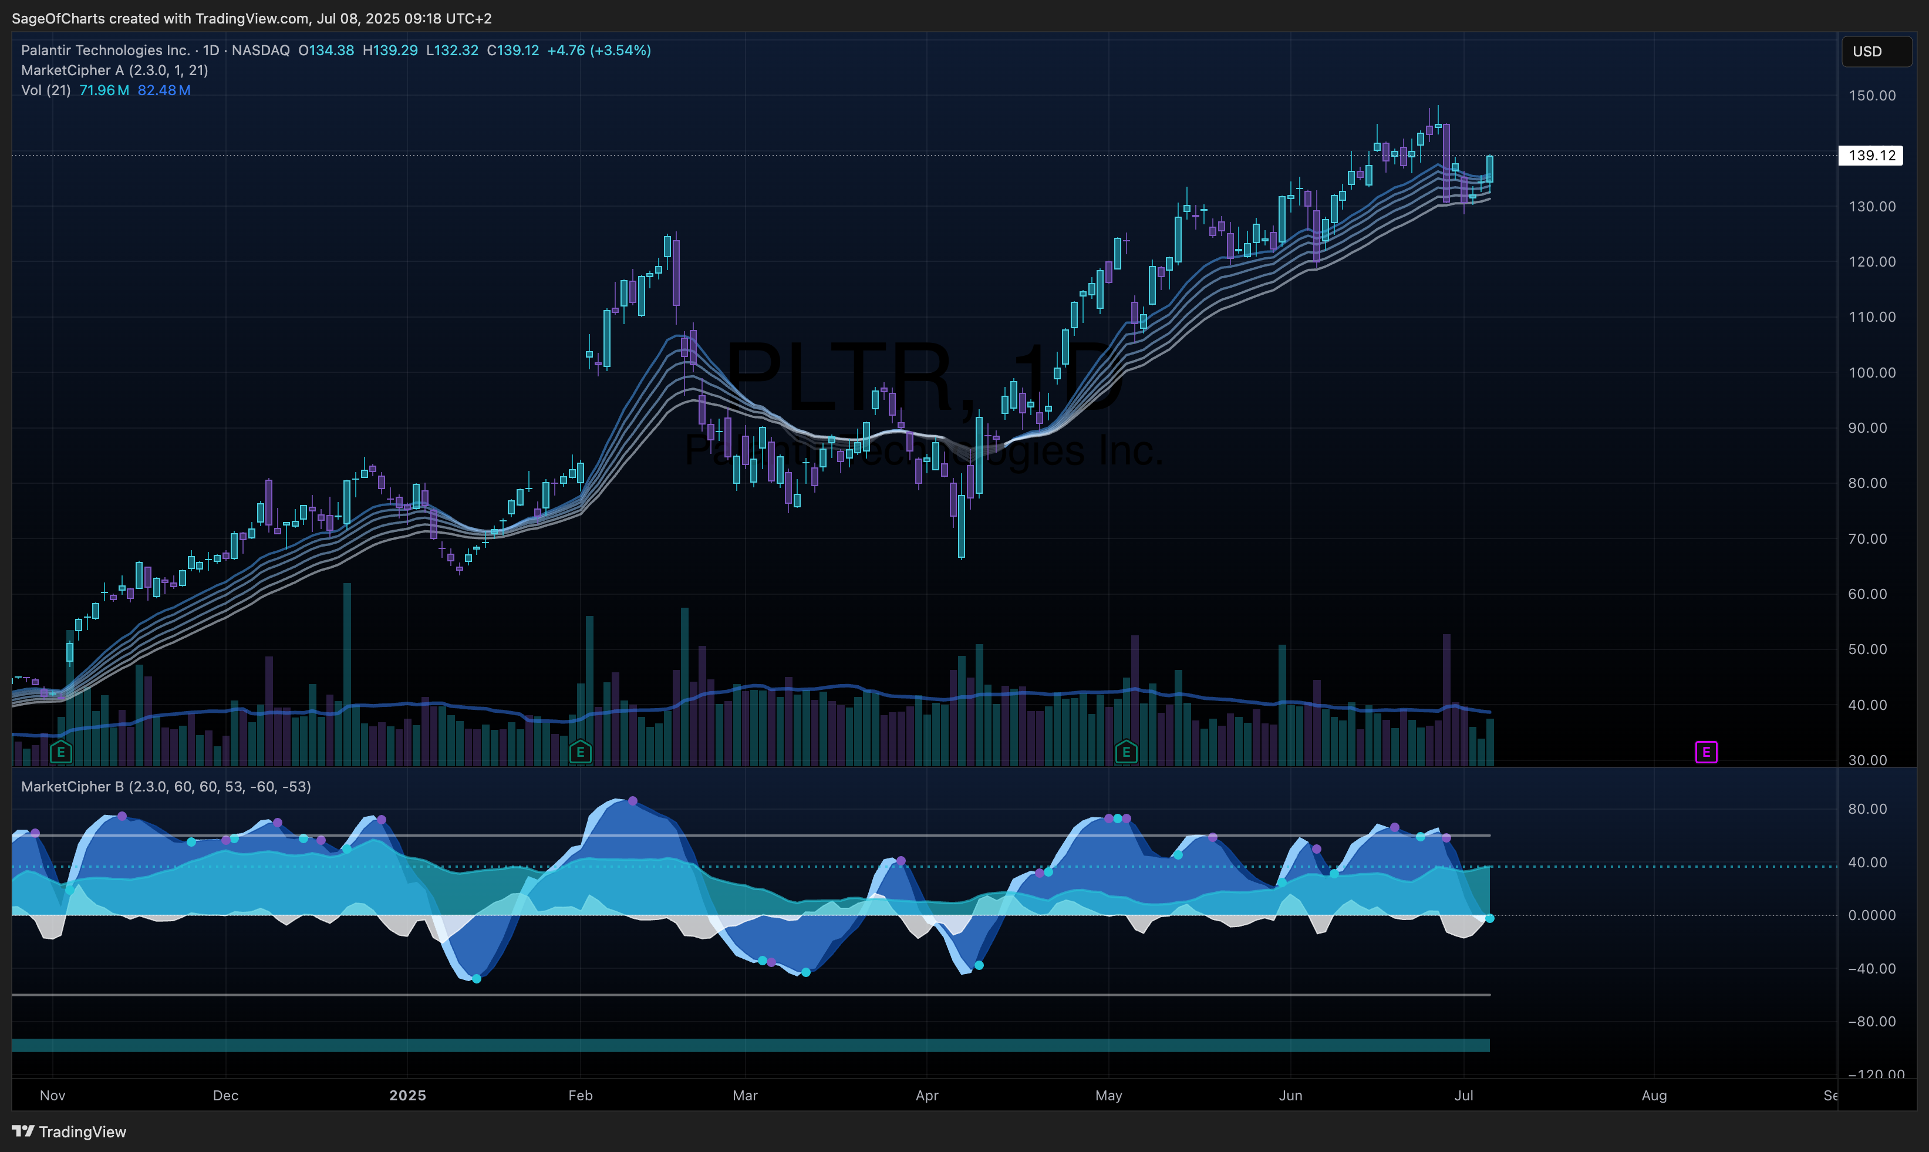1929x1152 pixels.
Task: Click the −40.00 oscillator scale label
Action: (1871, 968)
